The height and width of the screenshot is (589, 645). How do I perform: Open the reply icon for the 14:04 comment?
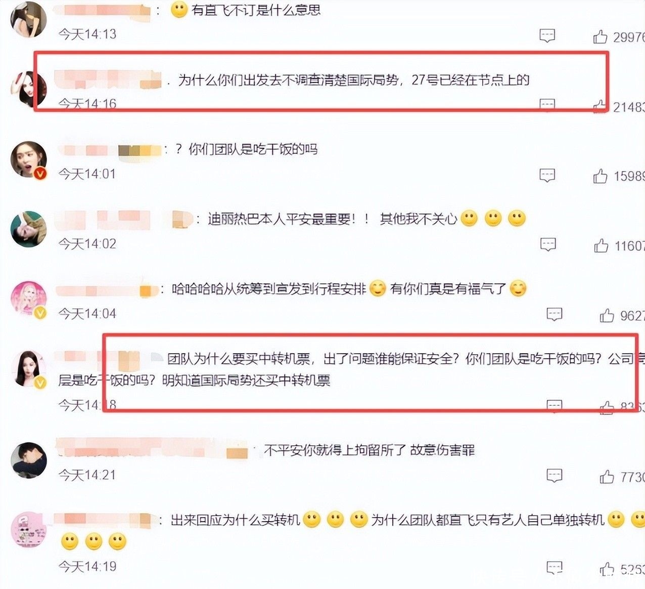(x=554, y=315)
